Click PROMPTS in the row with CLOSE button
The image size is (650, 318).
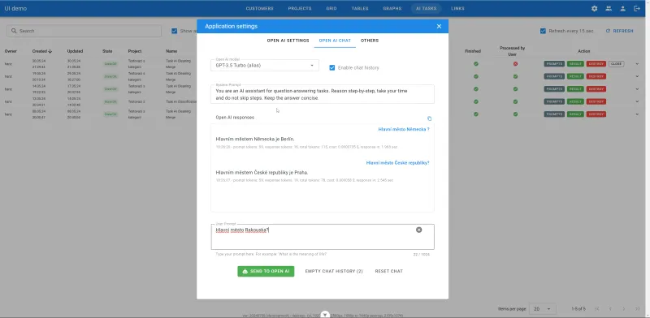pyautogui.click(x=554, y=64)
